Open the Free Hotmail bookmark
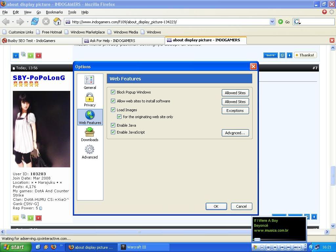336x252 pixels. (49, 32)
